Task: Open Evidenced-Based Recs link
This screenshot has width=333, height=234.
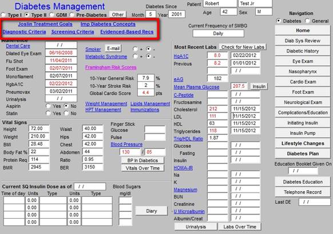Action: click(127, 32)
